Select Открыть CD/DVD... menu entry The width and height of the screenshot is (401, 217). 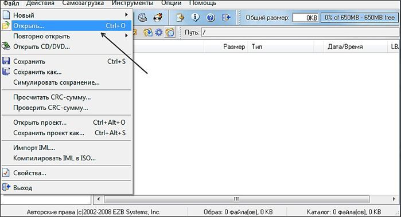pos(67,47)
